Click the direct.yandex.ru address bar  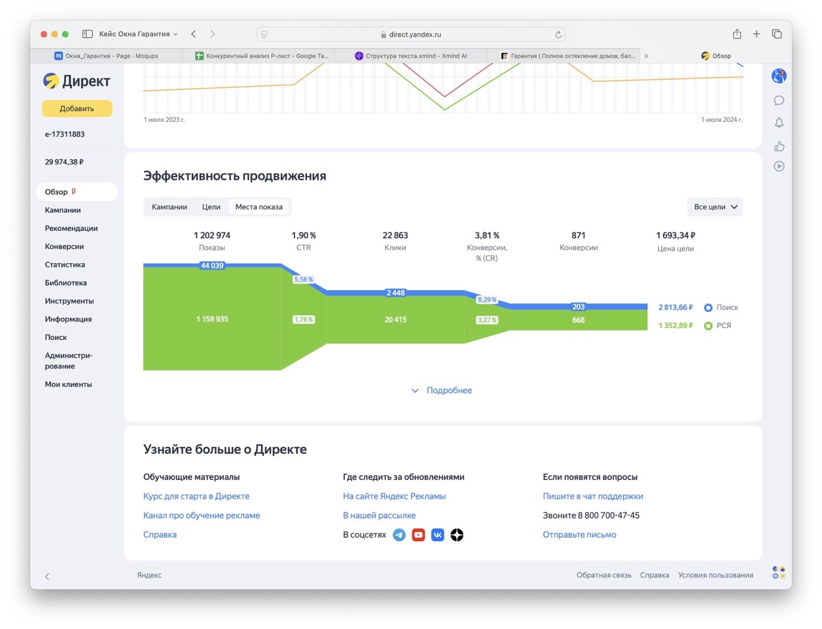(411, 35)
